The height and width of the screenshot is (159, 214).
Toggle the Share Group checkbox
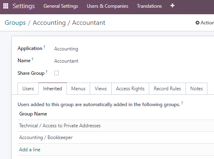point(56,73)
